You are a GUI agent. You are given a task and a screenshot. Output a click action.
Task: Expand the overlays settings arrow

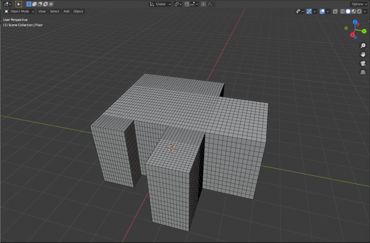click(x=327, y=11)
